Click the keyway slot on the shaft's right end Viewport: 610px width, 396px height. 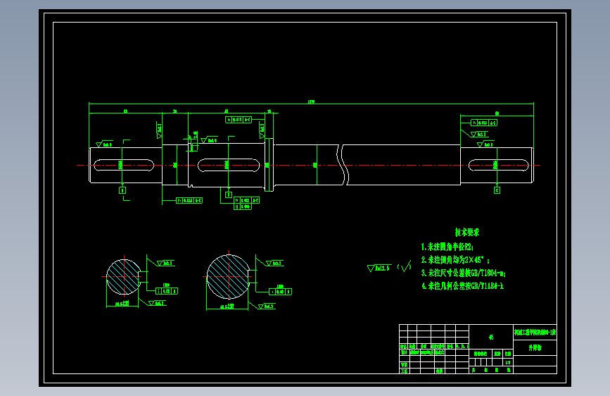point(498,166)
